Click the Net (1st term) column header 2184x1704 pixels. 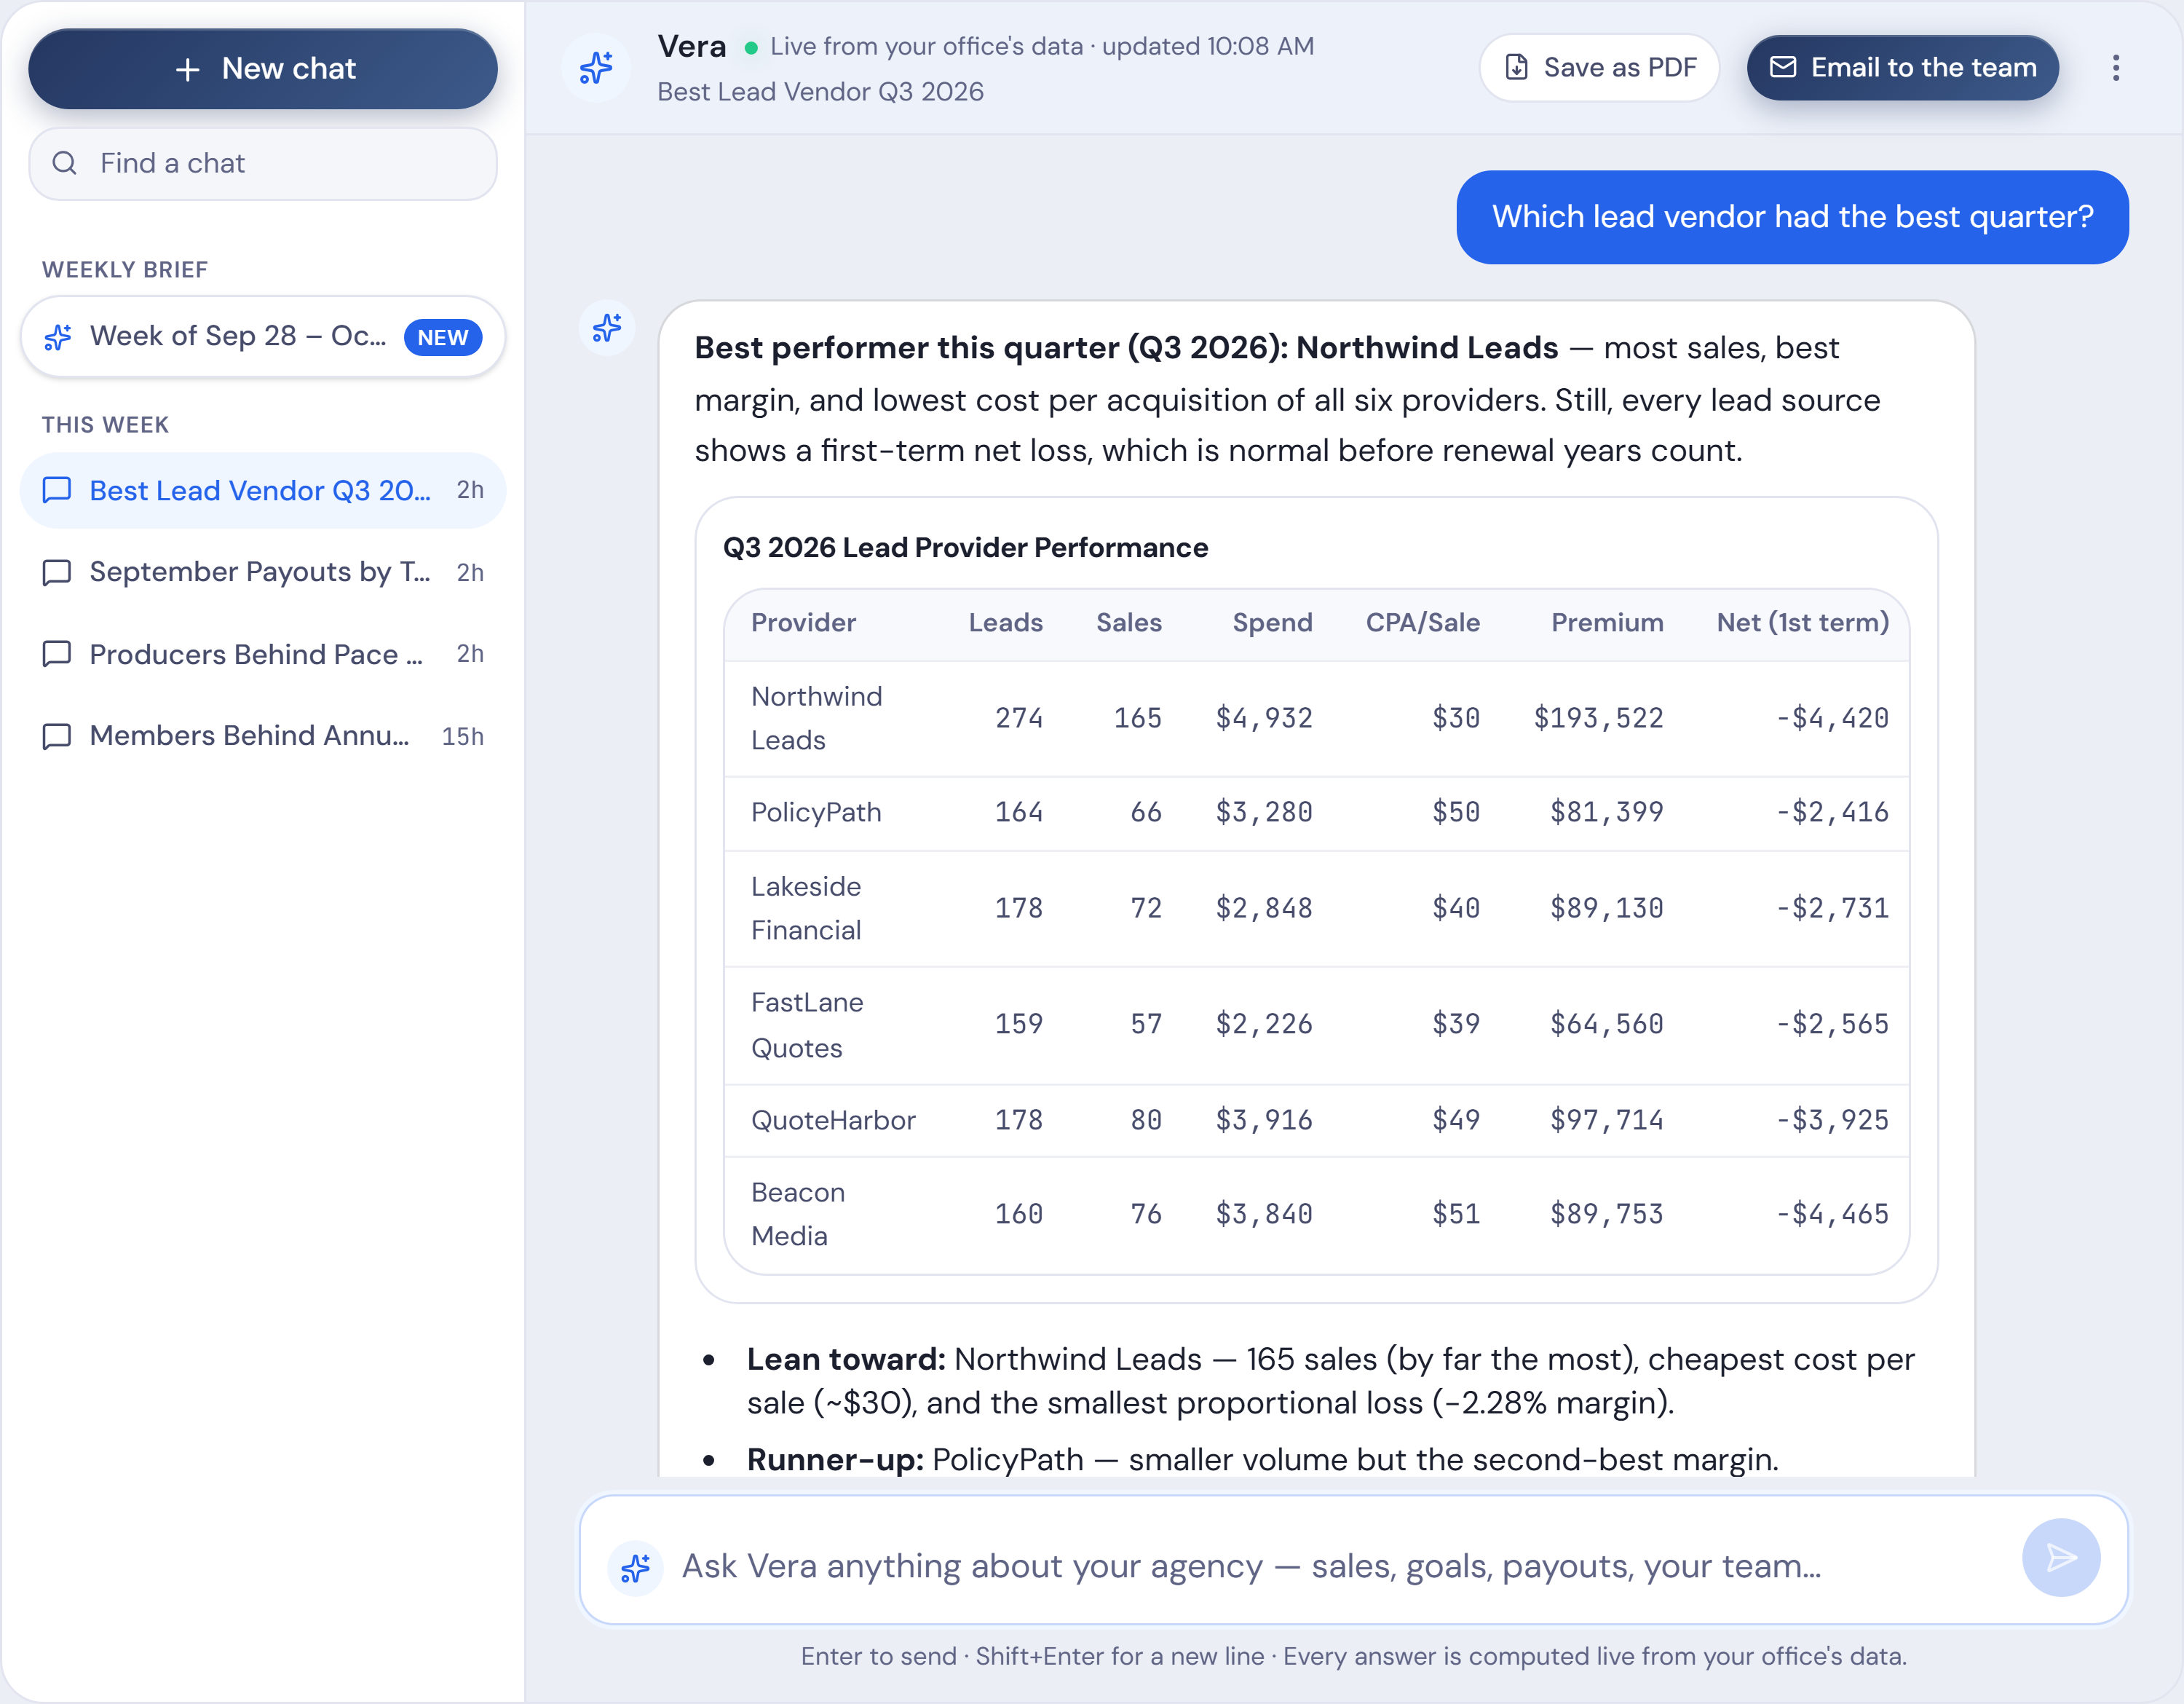pos(1802,622)
